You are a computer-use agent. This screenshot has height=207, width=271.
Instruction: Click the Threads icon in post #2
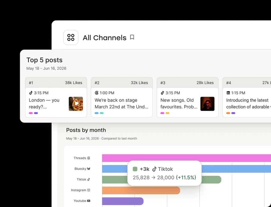pos(97,93)
